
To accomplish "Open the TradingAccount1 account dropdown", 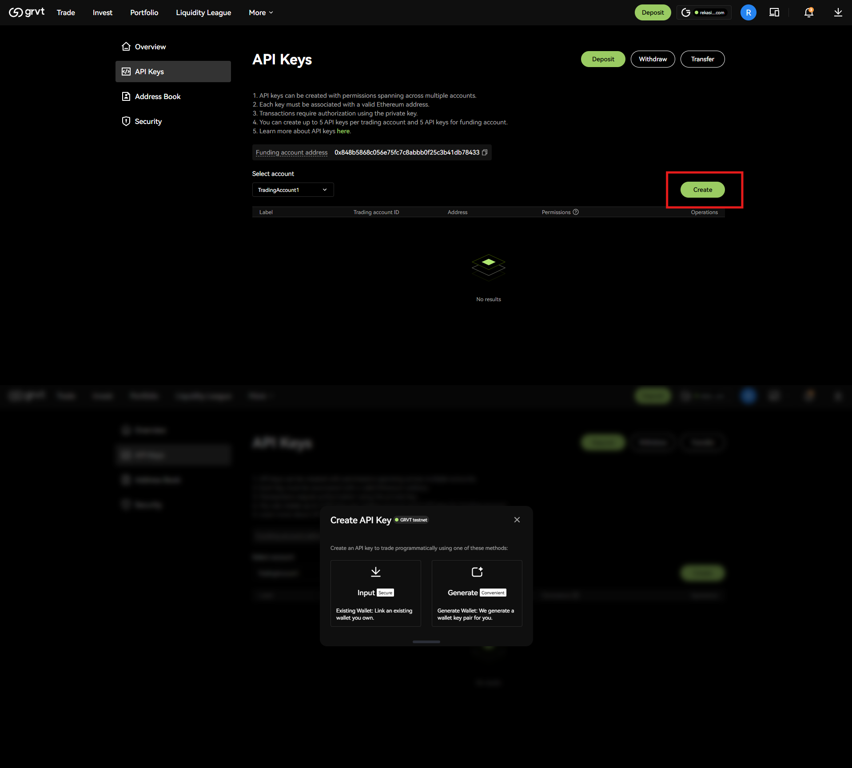I will 293,190.
